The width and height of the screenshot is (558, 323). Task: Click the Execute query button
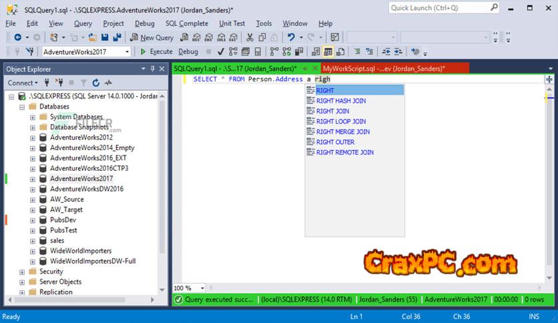click(x=156, y=51)
